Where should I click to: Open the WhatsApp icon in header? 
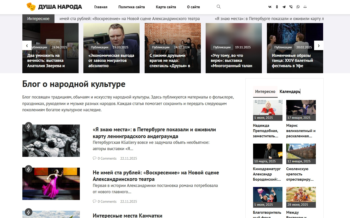point(298,7)
